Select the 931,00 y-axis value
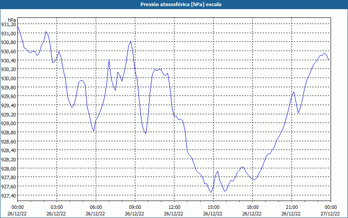 coord(8,34)
